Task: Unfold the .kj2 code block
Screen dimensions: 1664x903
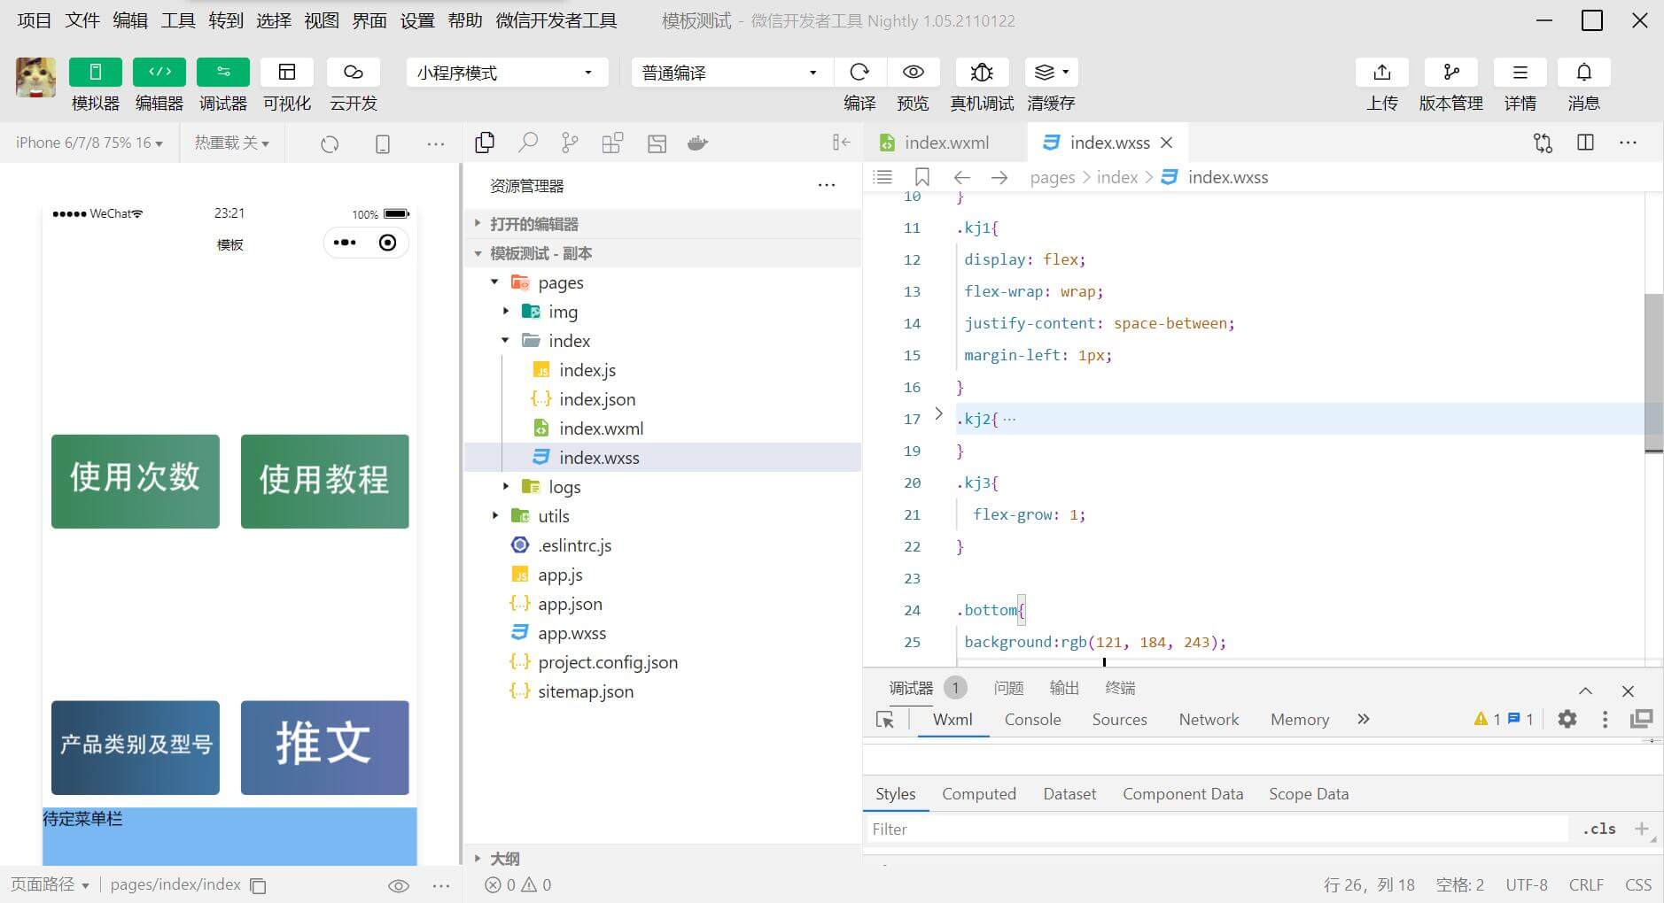Action: pos(939,413)
